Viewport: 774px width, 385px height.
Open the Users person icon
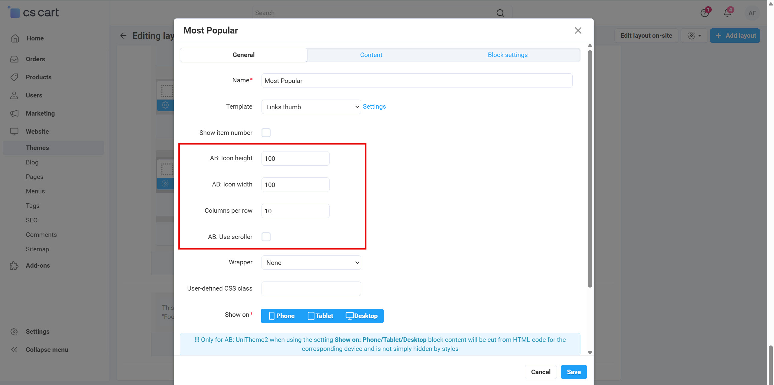pos(14,95)
